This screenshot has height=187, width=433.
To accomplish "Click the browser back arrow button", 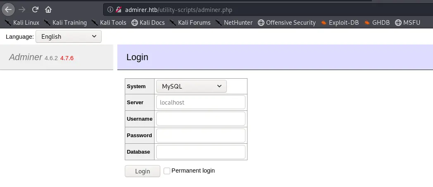I will point(8,9).
